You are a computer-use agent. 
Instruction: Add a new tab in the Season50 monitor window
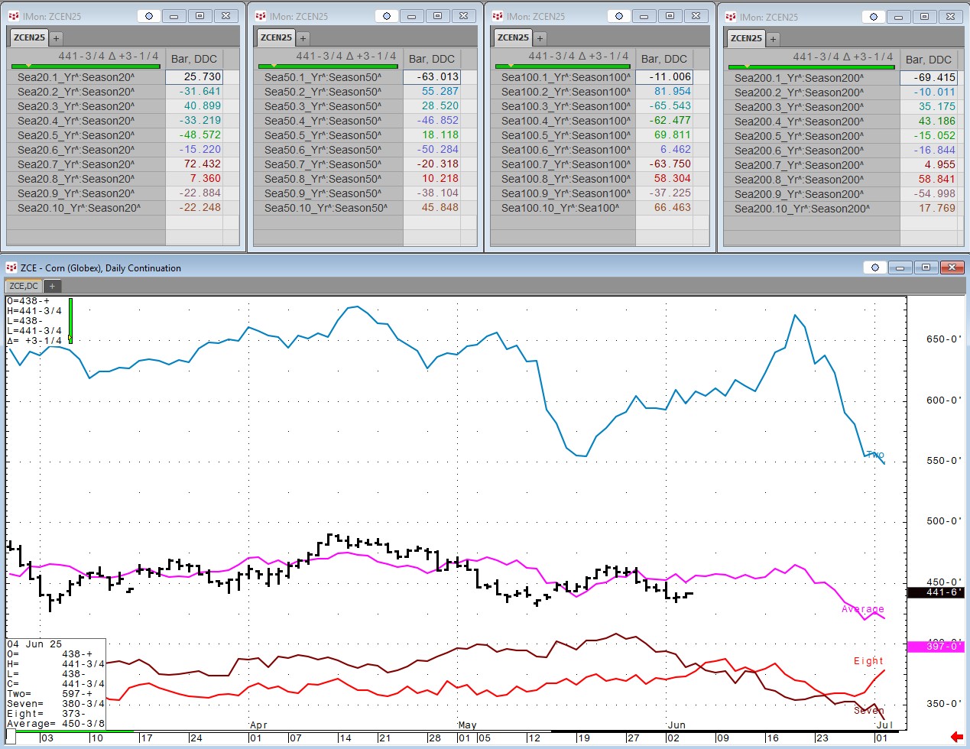[x=303, y=37]
